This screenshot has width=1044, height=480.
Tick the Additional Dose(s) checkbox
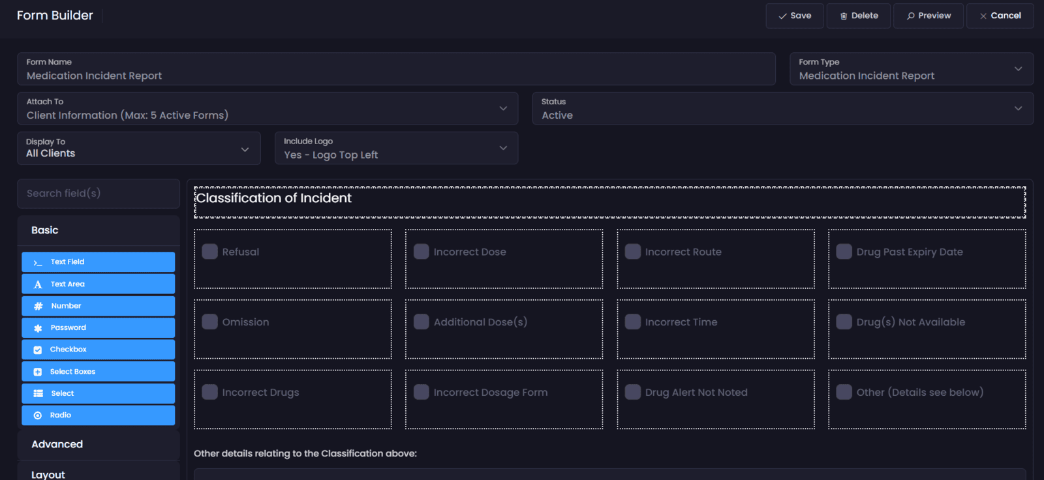pyautogui.click(x=422, y=322)
